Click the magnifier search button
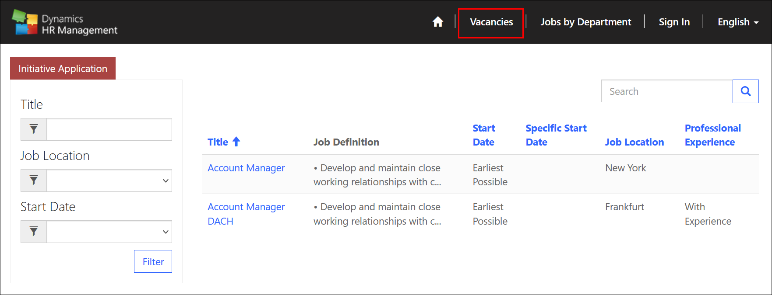 [x=745, y=91]
